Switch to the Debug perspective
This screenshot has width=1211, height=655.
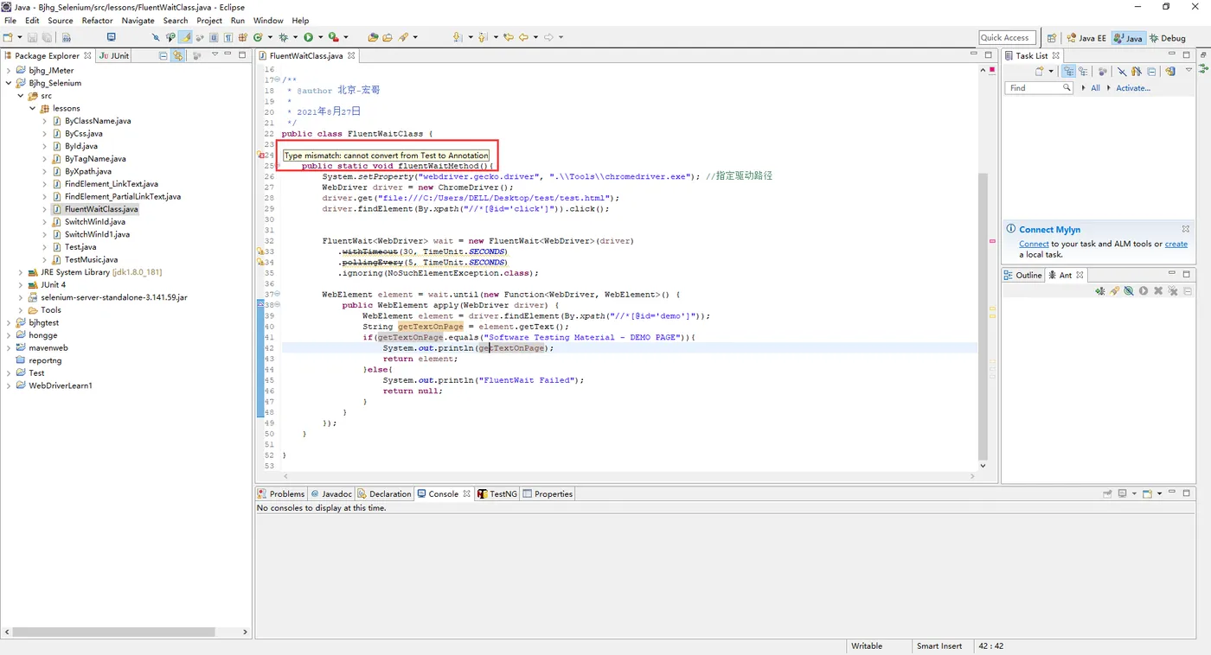click(1167, 38)
